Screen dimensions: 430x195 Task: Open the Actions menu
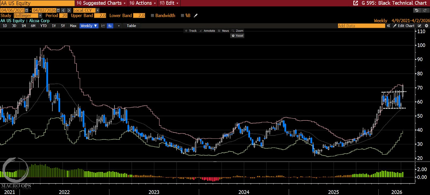(x=143, y=3)
